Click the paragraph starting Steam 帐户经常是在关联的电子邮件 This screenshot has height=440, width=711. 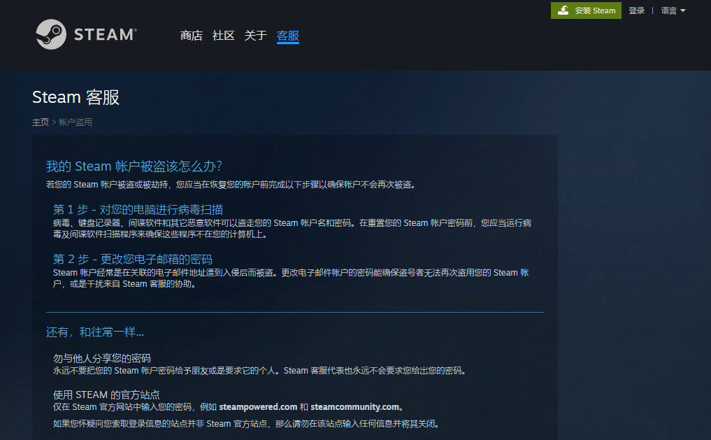(x=291, y=278)
